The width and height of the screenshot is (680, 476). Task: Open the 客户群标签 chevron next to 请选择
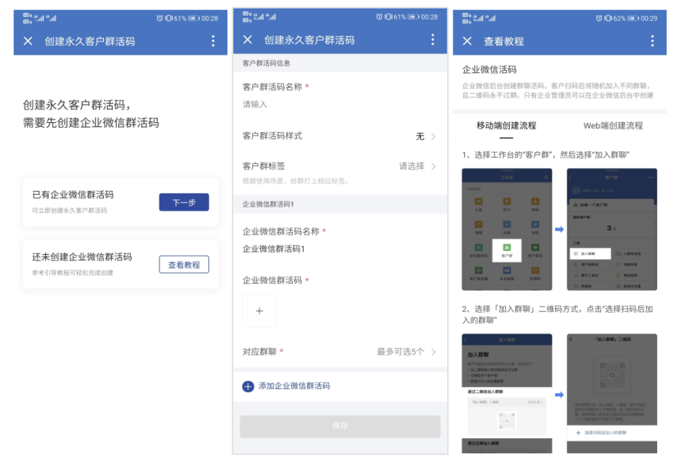click(433, 167)
